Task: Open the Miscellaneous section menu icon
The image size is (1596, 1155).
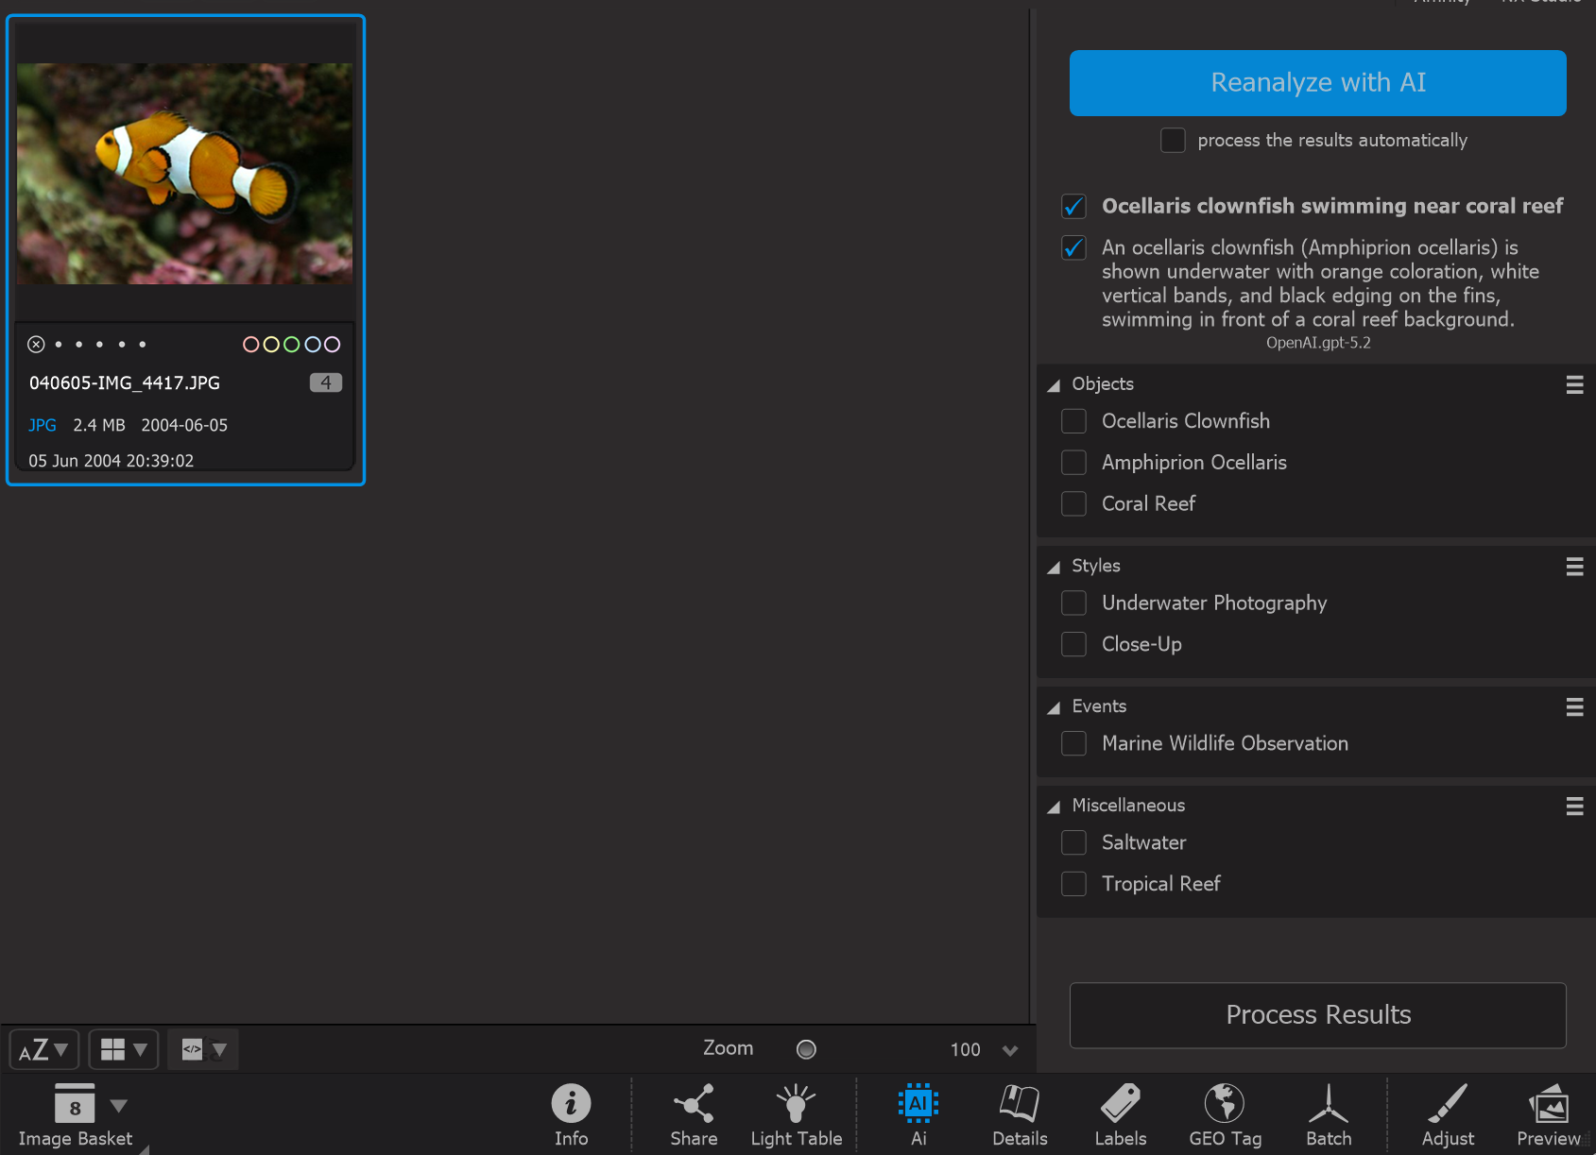Action: tap(1574, 807)
